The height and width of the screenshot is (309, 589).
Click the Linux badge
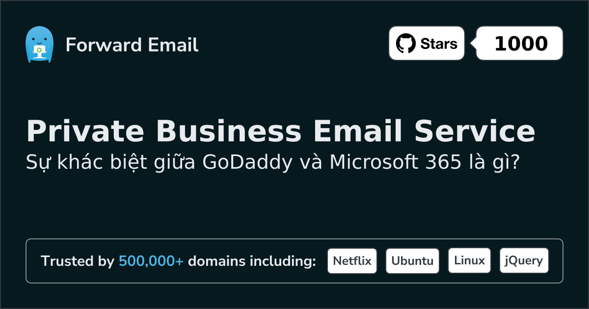[x=469, y=261]
